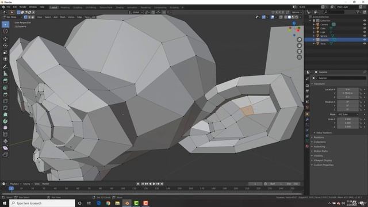Select the Move tool
Viewport: 368px width, 207px height.
tap(5, 39)
